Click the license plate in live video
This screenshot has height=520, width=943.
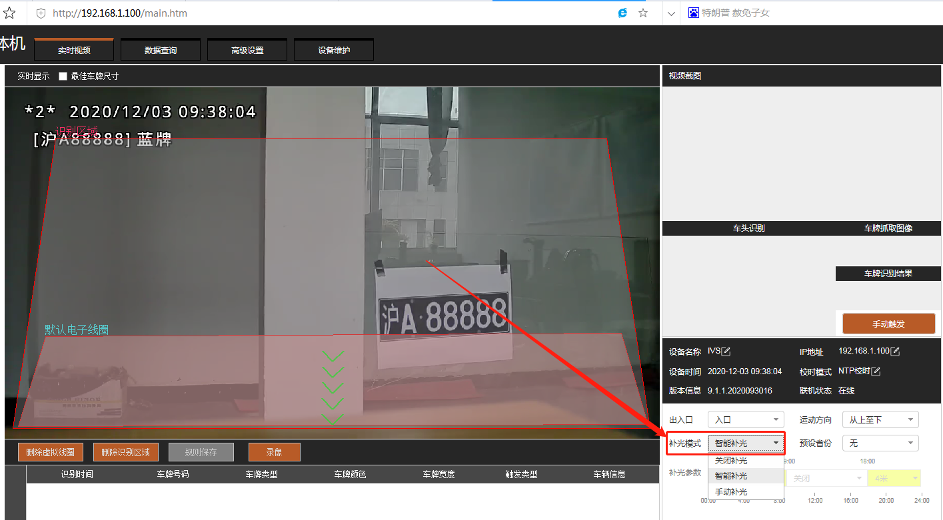443,316
